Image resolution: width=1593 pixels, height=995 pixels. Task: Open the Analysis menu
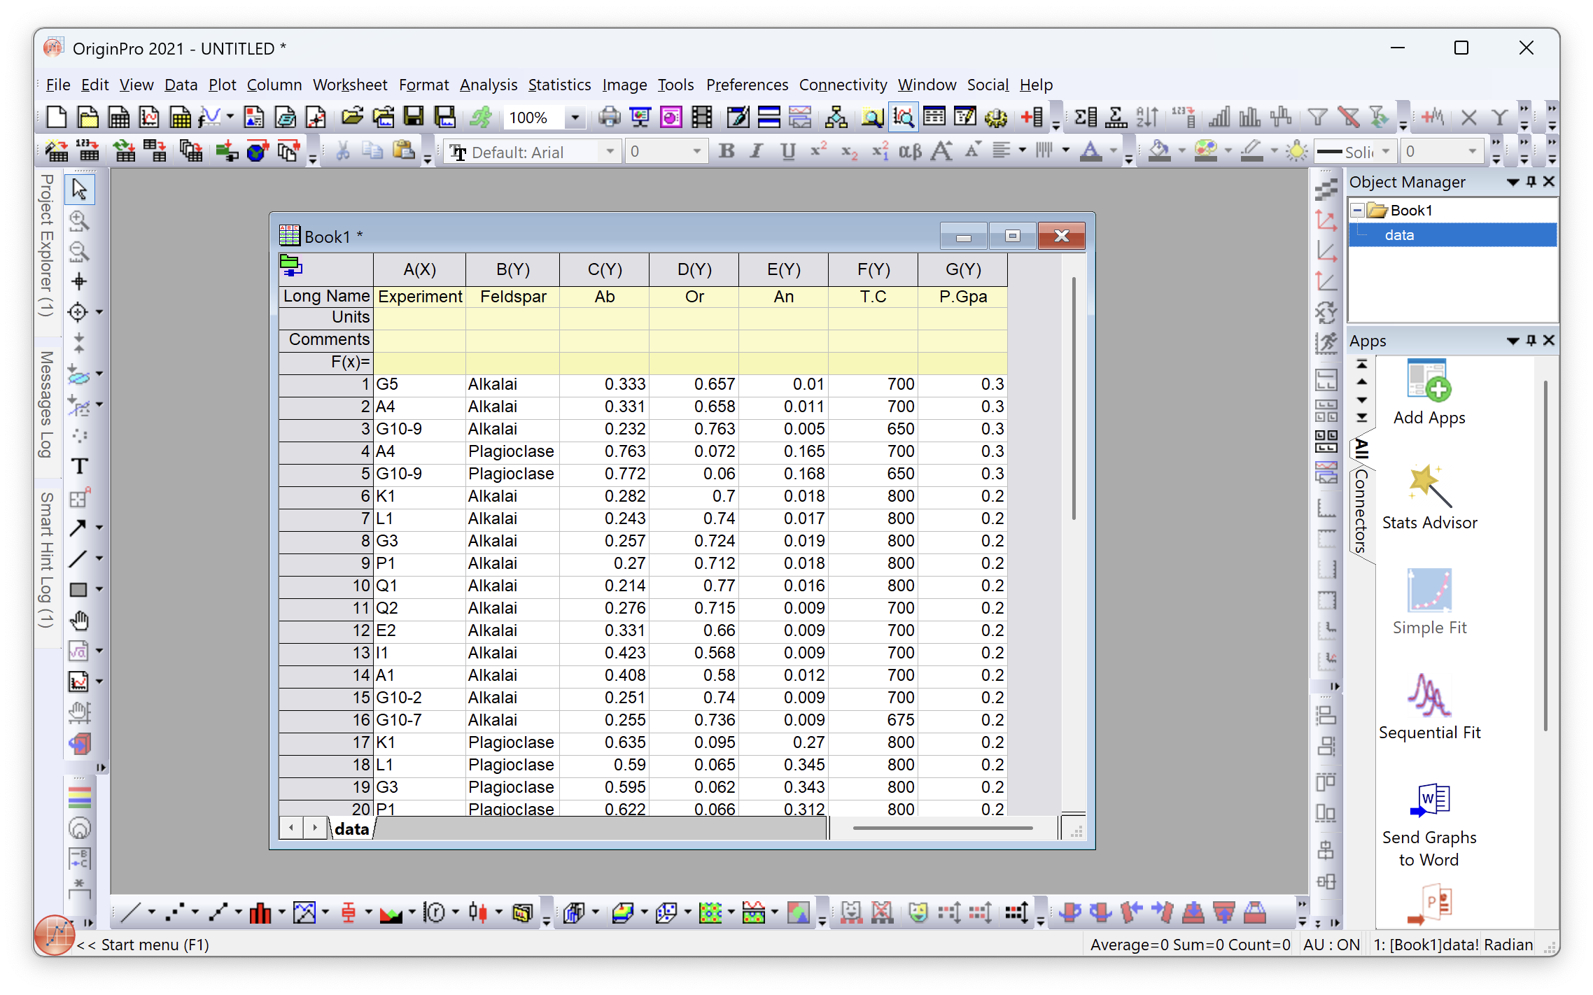pyautogui.click(x=488, y=85)
